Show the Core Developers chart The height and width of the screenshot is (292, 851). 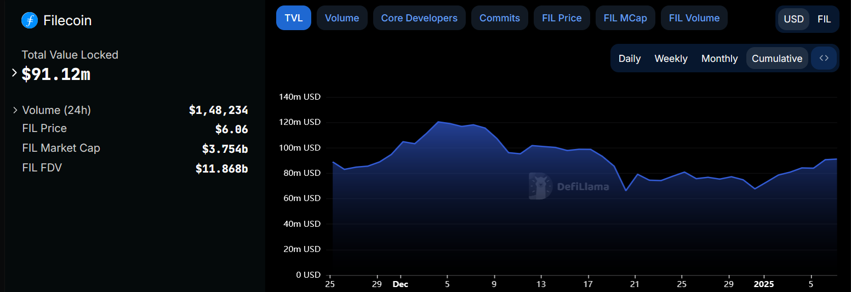(419, 18)
